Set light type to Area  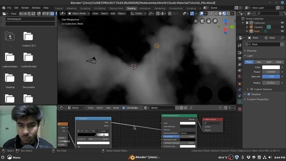point(279,62)
